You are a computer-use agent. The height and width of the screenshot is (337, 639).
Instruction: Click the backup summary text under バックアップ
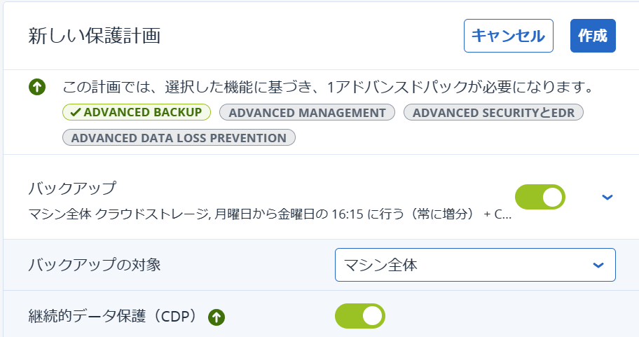point(270,214)
